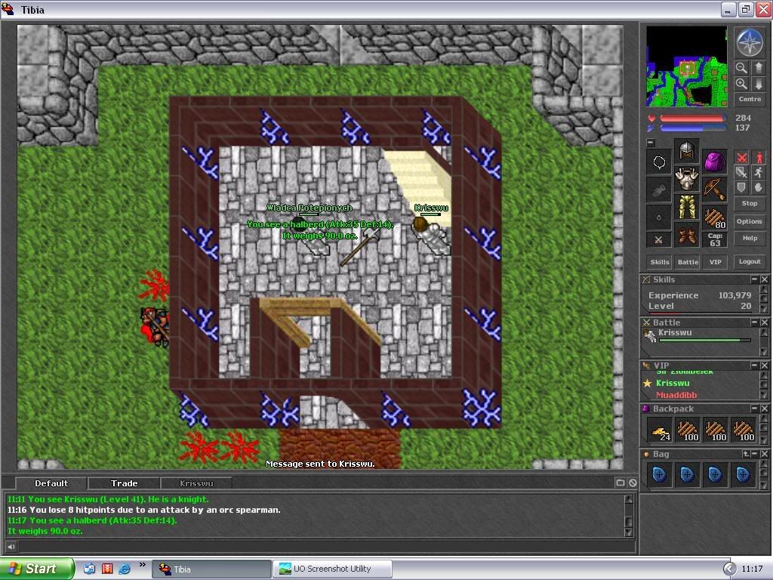773x580 pixels.
Task: Click the golden legs slot
Action: (x=686, y=207)
